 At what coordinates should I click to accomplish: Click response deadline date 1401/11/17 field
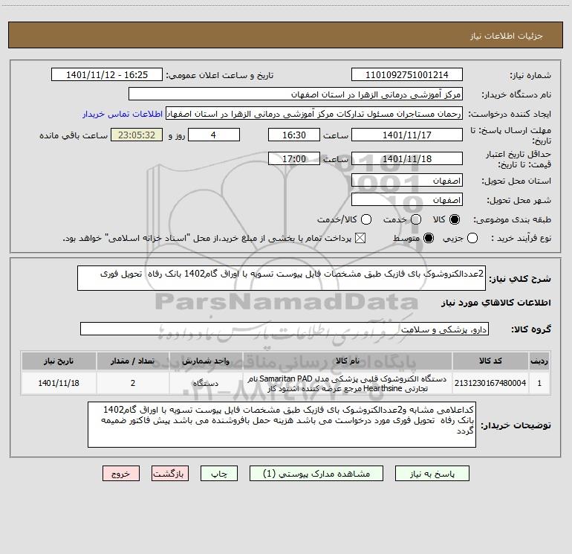pyautogui.click(x=407, y=135)
